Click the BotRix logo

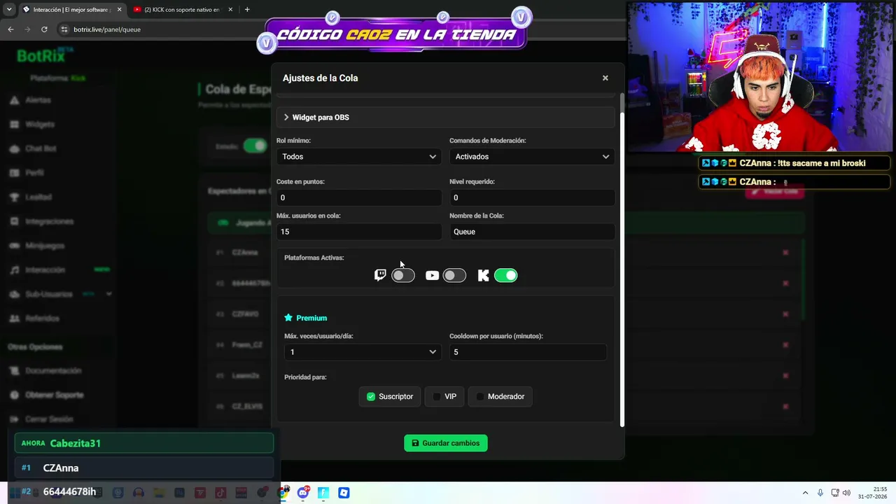[42, 56]
